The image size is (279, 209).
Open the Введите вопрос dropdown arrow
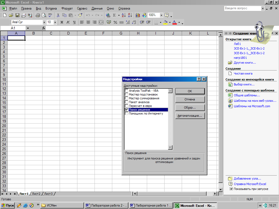point(263,8)
